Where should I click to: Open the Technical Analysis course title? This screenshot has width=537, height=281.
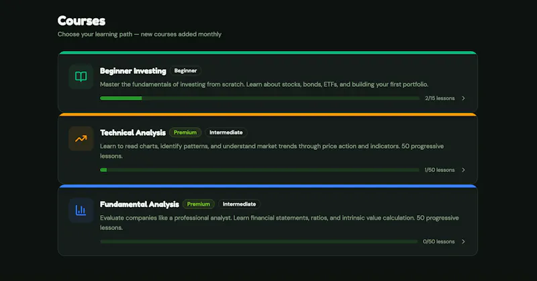133,133
